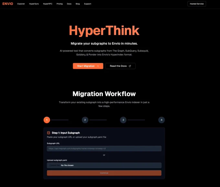The width and height of the screenshot is (220, 187).
Task: Click the Upload subgraph.yaml label
Action: [x=57, y=160]
